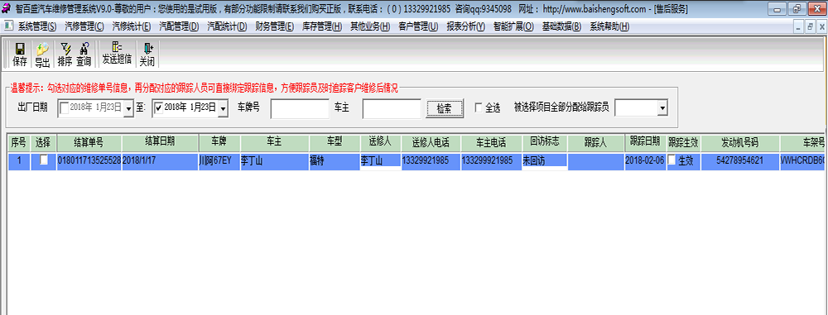Click the Send SMS (发送短信) icon
The image size is (828, 315).
117,55
